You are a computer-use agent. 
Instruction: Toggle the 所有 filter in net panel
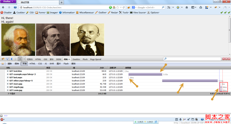(x=24, y=64)
